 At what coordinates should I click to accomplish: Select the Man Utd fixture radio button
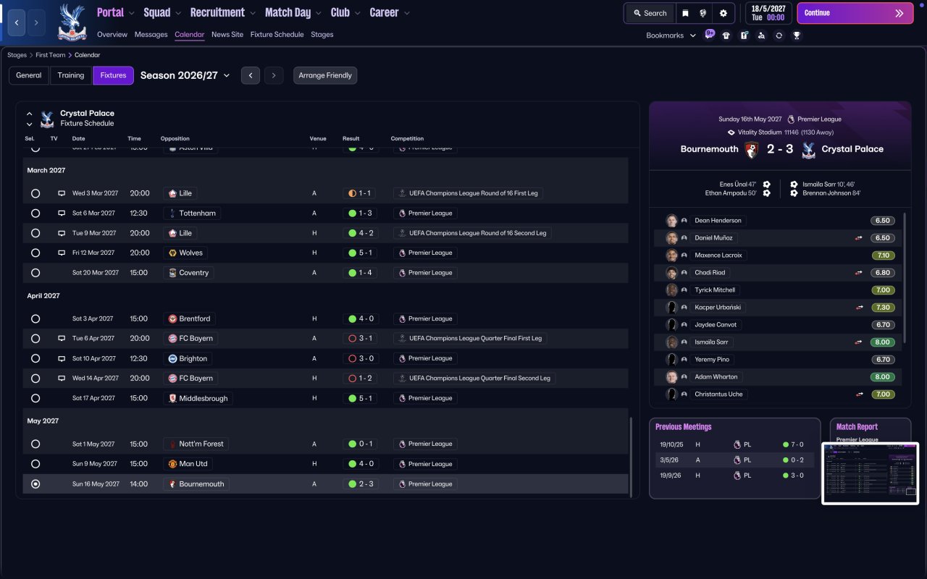pyautogui.click(x=35, y=464)
